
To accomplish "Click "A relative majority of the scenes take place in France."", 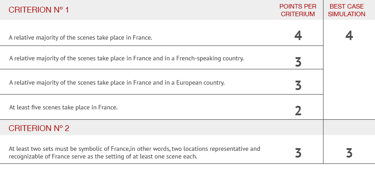I will [x=80, y=37].
